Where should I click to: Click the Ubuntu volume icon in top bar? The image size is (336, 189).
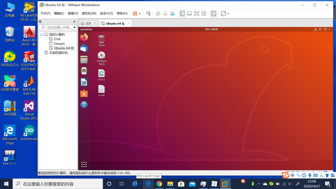pos(320,29)
